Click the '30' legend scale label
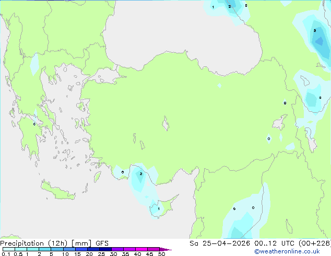This screenshot has width=331, height=256. [x=113, y=254]
